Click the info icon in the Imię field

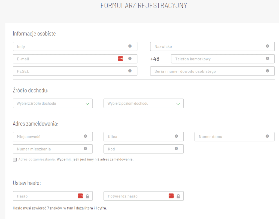[x=130, y=46]
